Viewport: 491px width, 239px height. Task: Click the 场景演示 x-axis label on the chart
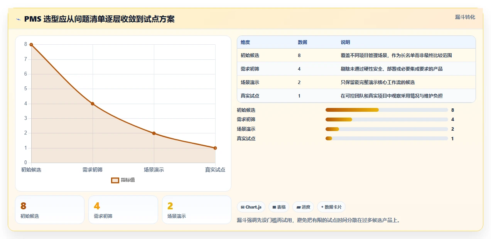tap(154, 170)
